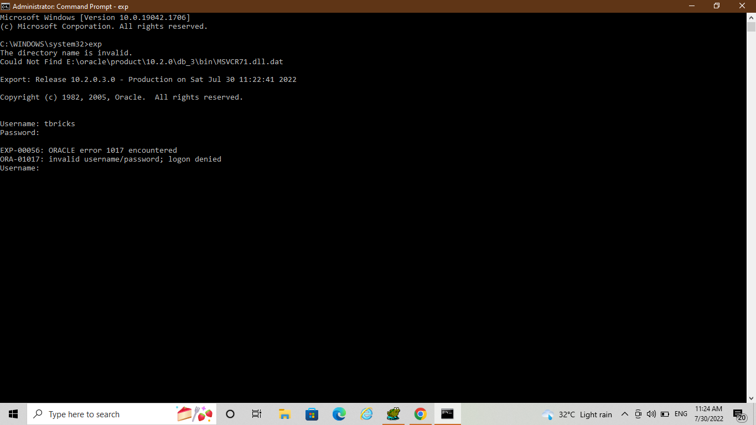
Task: Click the console vertical scrollbar thumb
Action: click(751, 27)
